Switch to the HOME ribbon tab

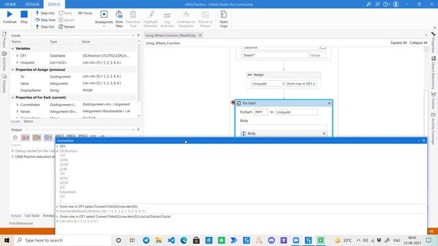tap(10, 4)
